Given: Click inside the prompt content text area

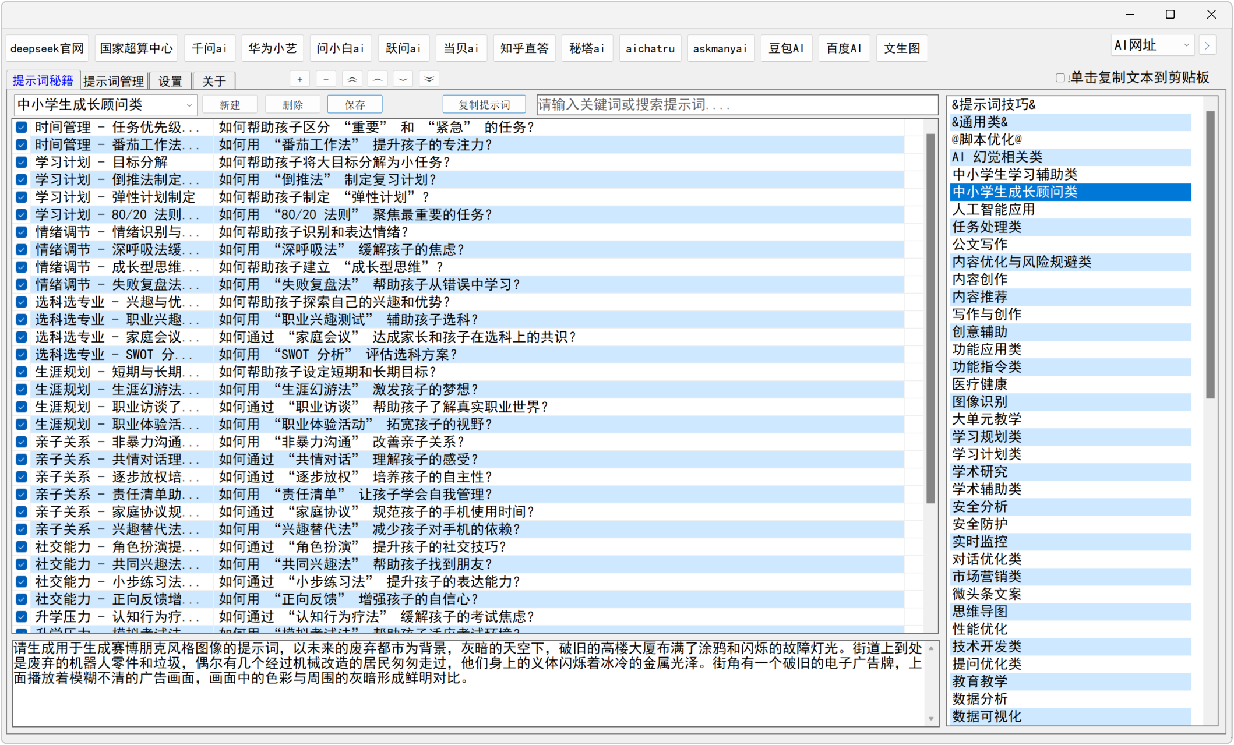Looking at the screenshot, I should click(x=468, y=683).
